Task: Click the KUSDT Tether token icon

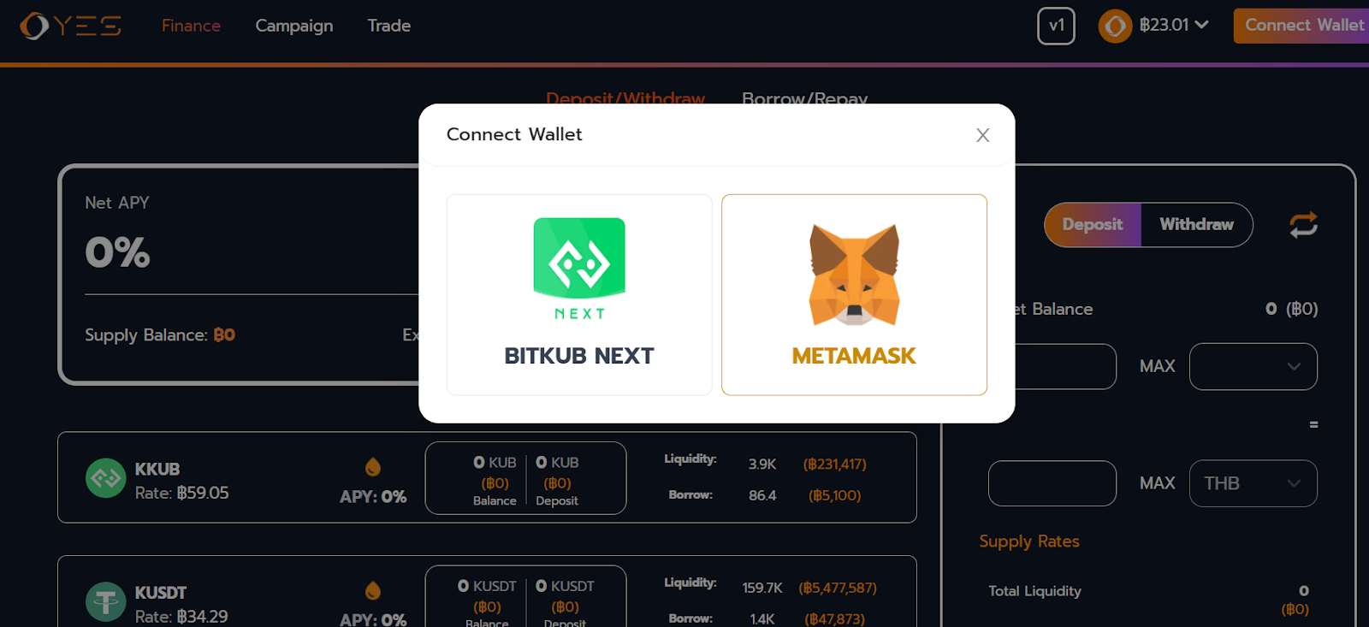Action: click(x=105, y=602)
